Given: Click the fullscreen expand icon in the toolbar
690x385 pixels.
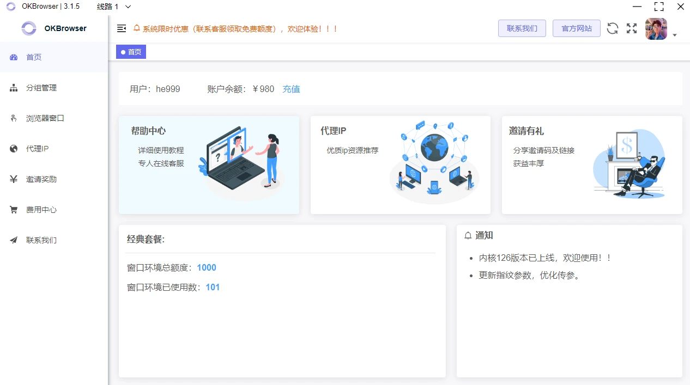Looking at the screenshot, I should 631,28.
